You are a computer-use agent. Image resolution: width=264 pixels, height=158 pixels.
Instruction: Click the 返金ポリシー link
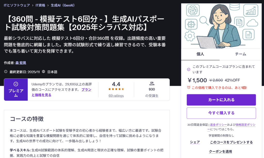click(x=218, y=125)
